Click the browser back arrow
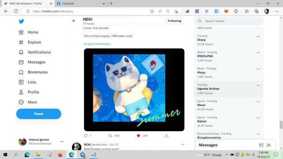This screenshot has height=159, width=283. click(x=6, y=11)
